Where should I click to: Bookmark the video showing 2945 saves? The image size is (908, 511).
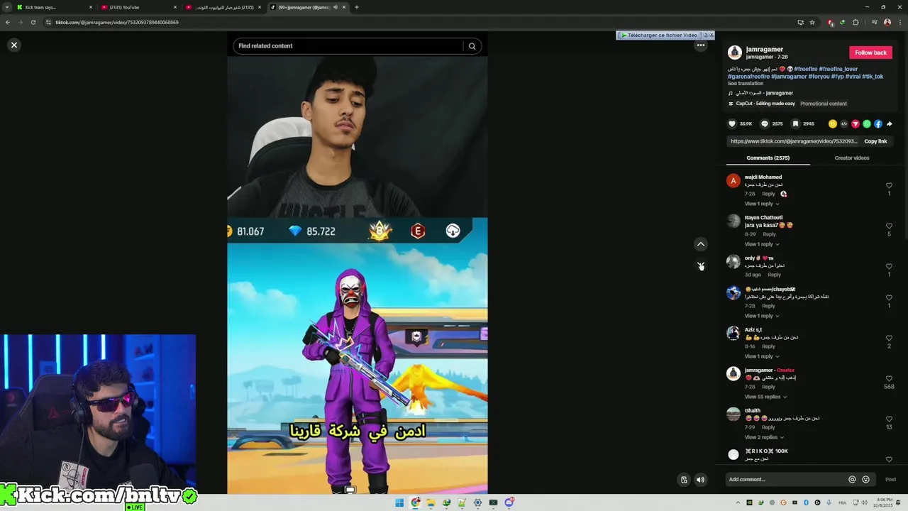pos(795,123)
